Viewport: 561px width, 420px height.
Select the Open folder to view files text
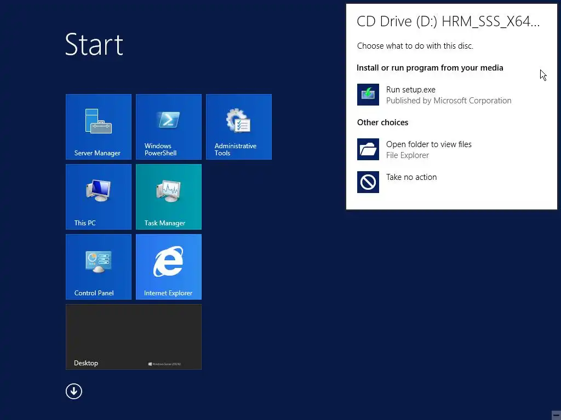coord(428,144)
